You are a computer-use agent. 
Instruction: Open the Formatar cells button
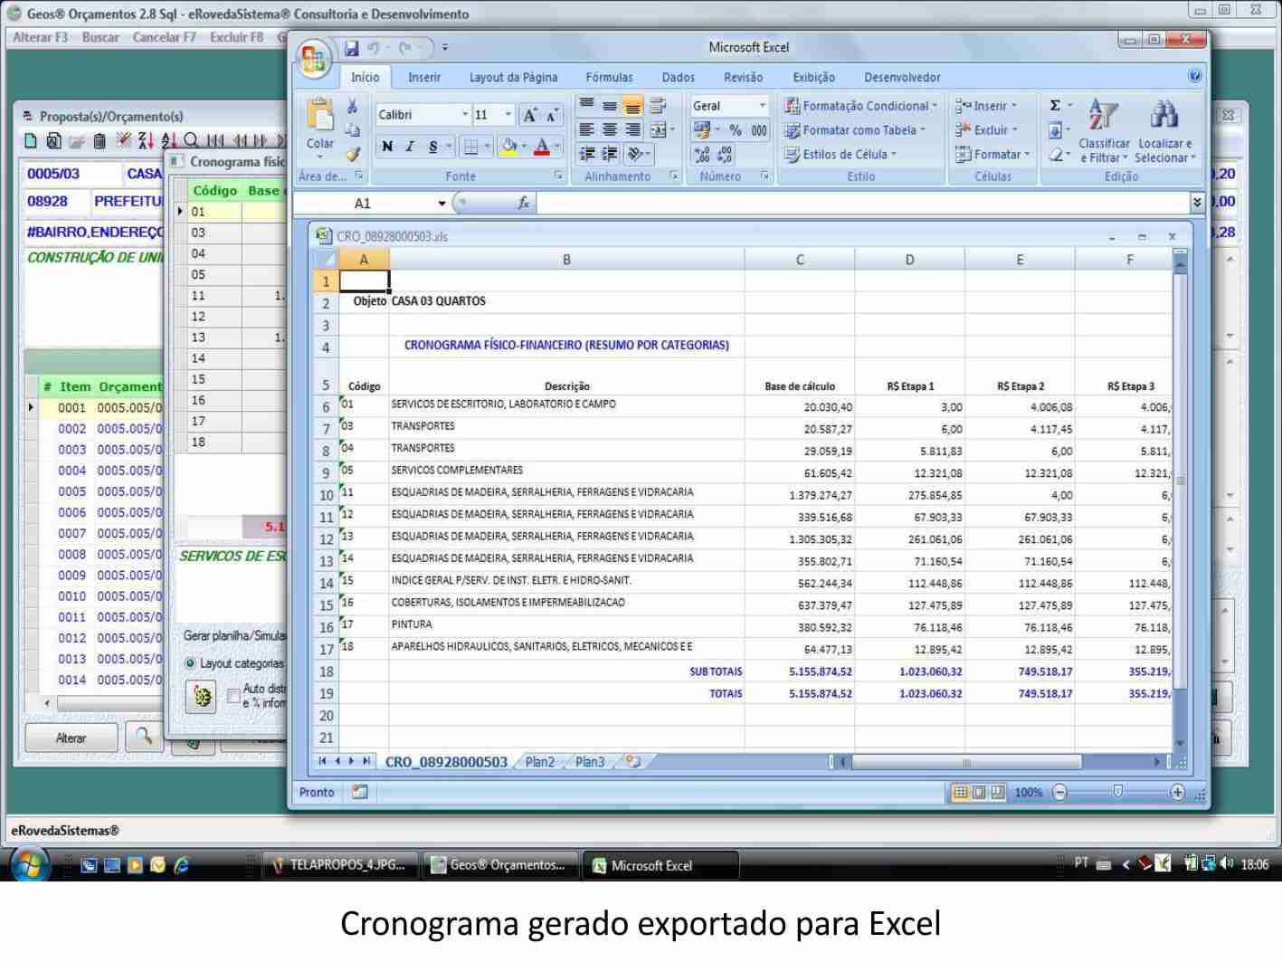pos(992,155)
